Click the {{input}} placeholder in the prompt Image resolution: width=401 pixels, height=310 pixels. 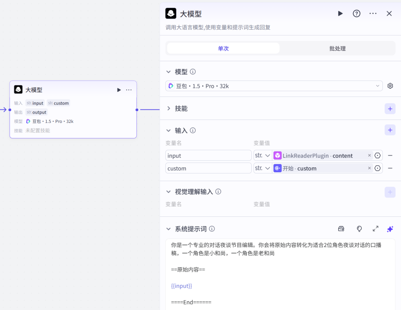click(x=182, y=286)
